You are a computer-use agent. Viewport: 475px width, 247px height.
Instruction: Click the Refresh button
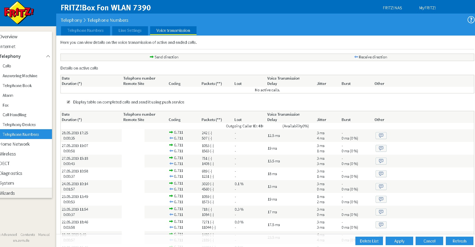[x=459, y=241]
